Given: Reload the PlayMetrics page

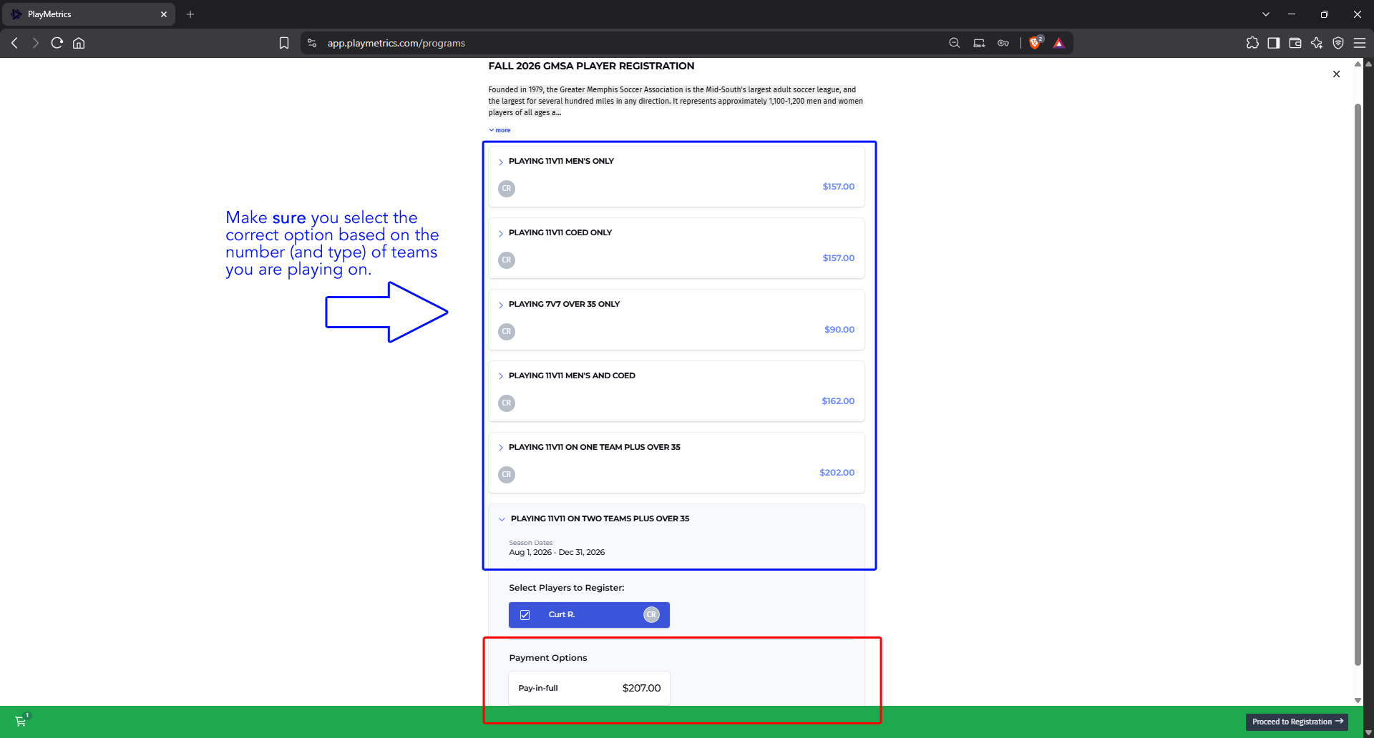Looking at the screenshot, I should (57, 43).
